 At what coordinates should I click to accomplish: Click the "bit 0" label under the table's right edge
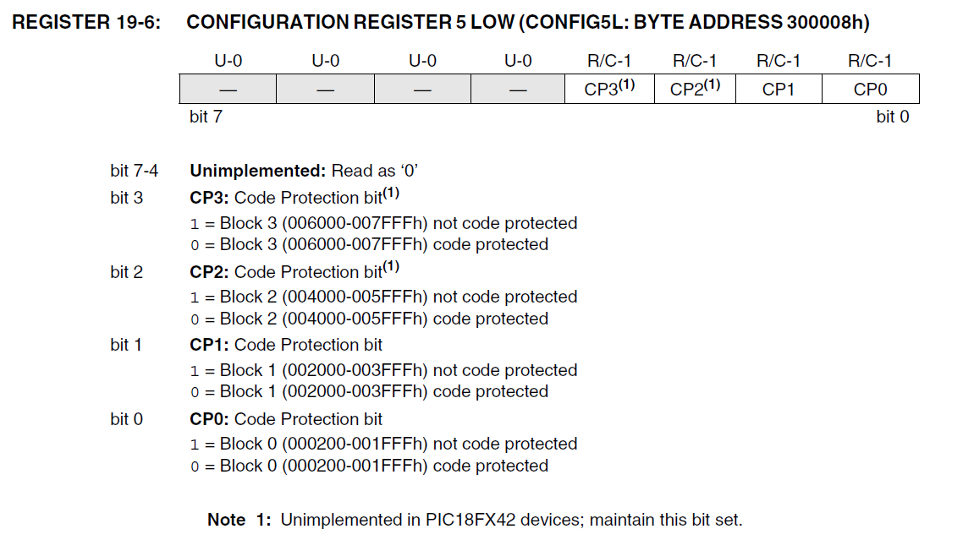pyautogui.click(x=892, y=117)
